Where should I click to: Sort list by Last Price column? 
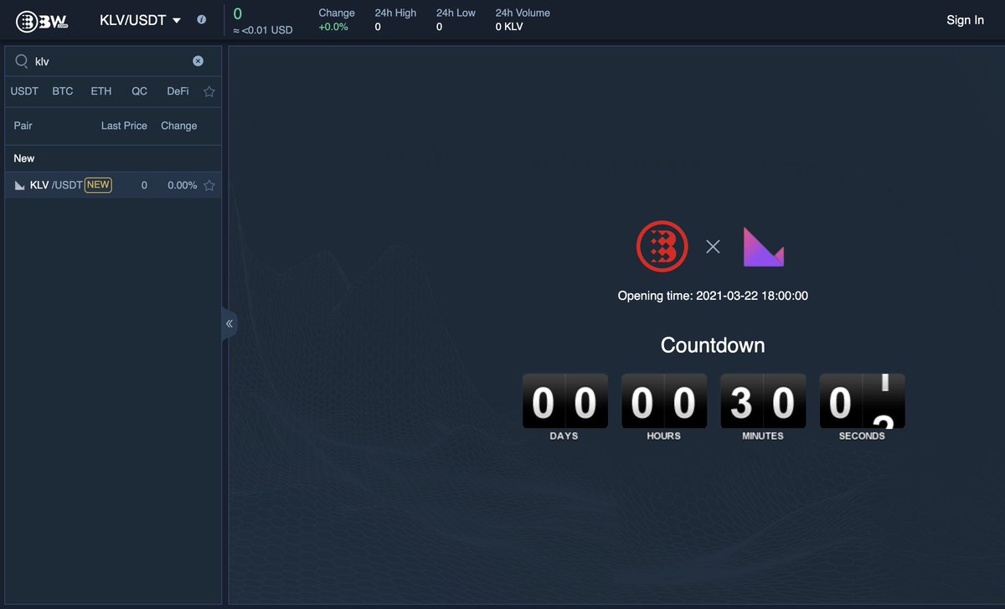point(124,126)
